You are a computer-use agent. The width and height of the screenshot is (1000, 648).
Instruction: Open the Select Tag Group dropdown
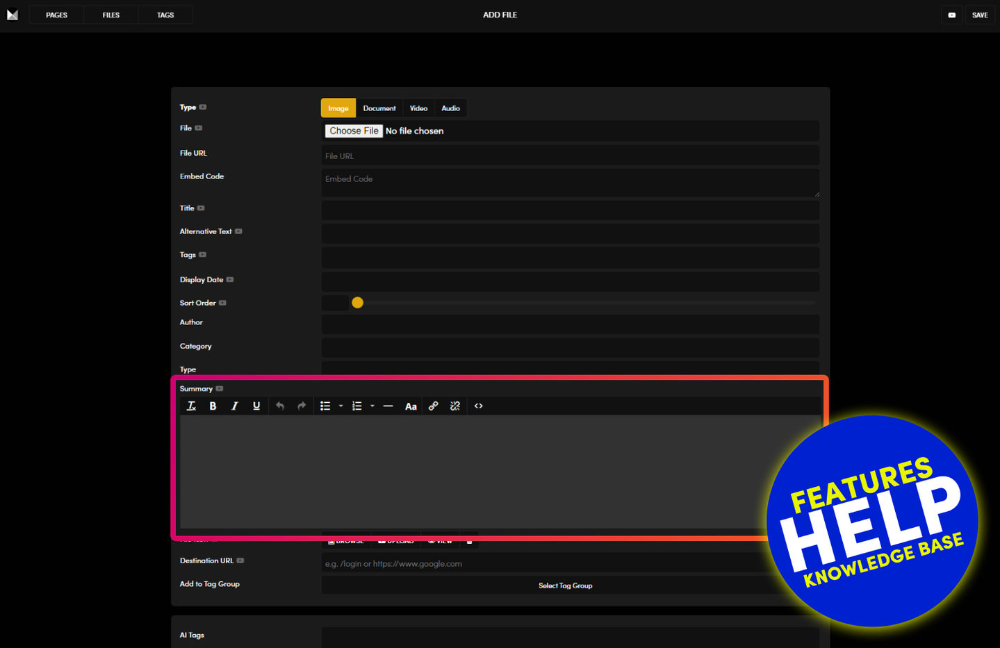564,585
